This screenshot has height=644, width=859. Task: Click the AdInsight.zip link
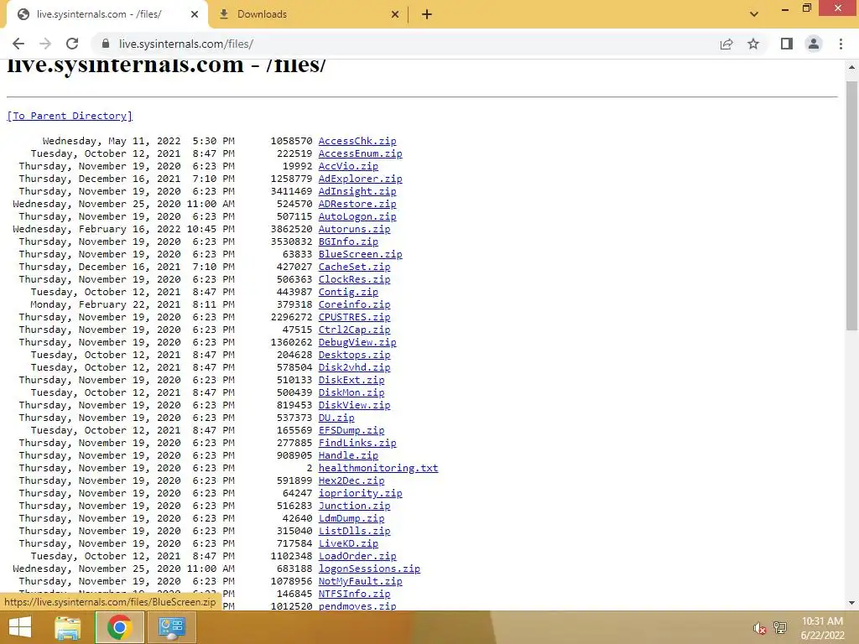[x=357, y=191]
